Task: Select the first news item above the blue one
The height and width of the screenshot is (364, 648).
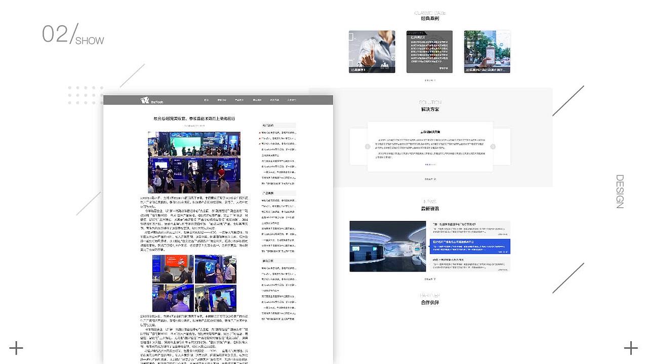Action: 470,229
